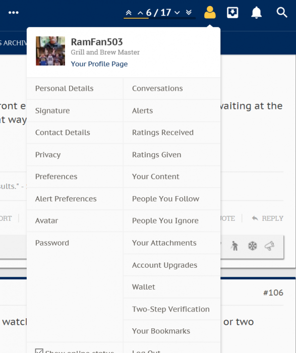Click the 6 / 17 page indicator
The image size is (296, 353).
coord(158,13)
